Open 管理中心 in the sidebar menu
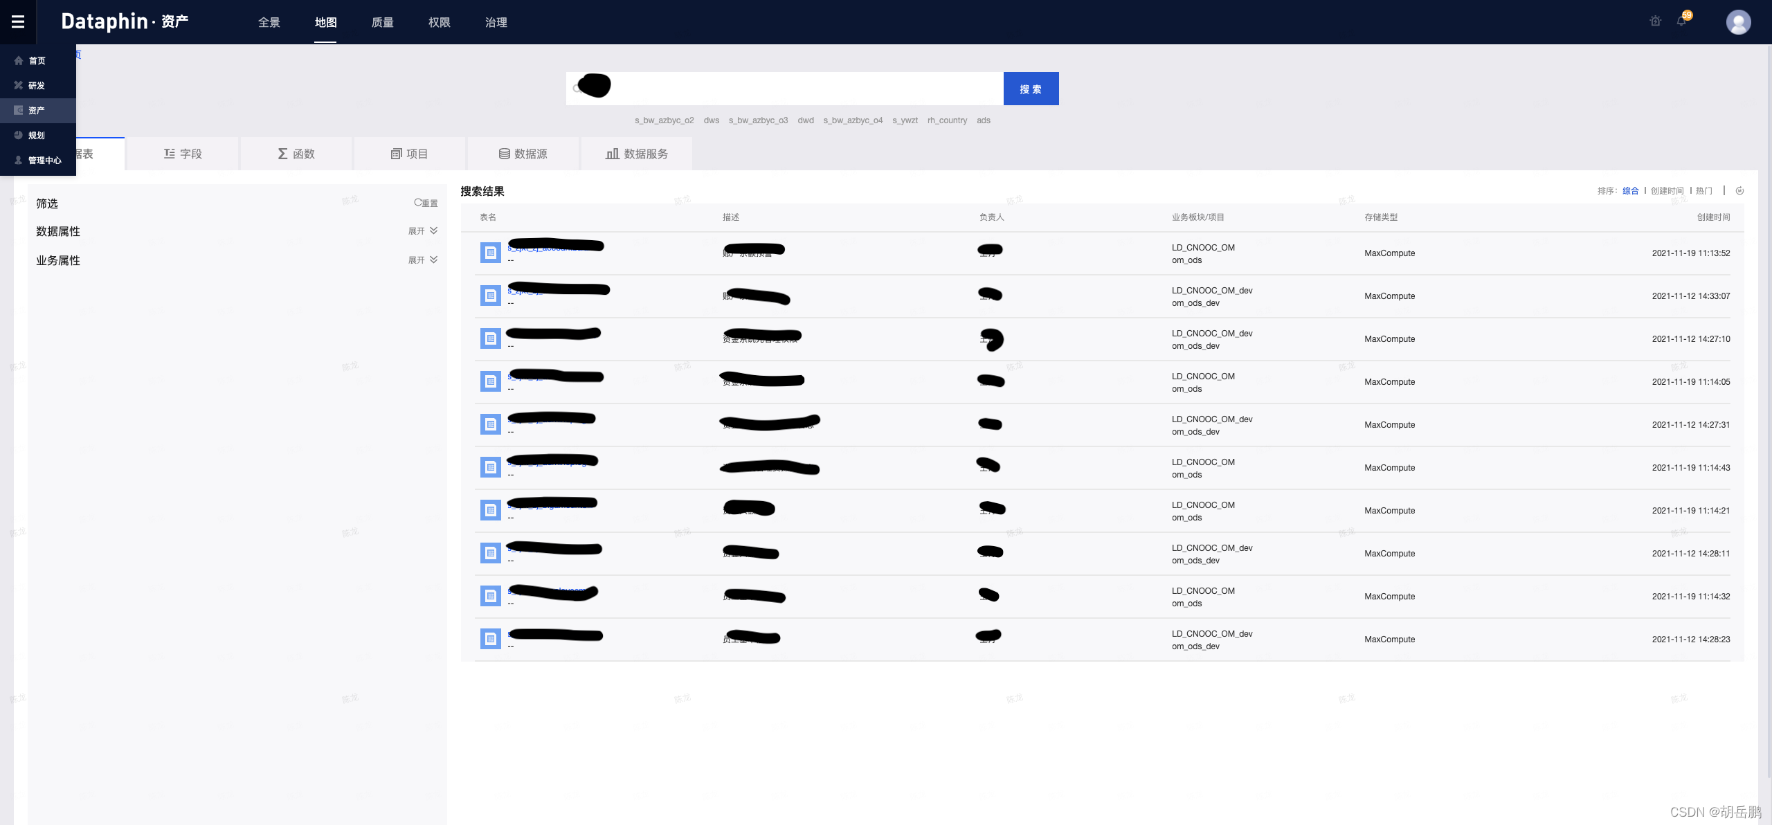Viewport: 1772px width, 825px height. pyautogui.click(x=44, y=161)
